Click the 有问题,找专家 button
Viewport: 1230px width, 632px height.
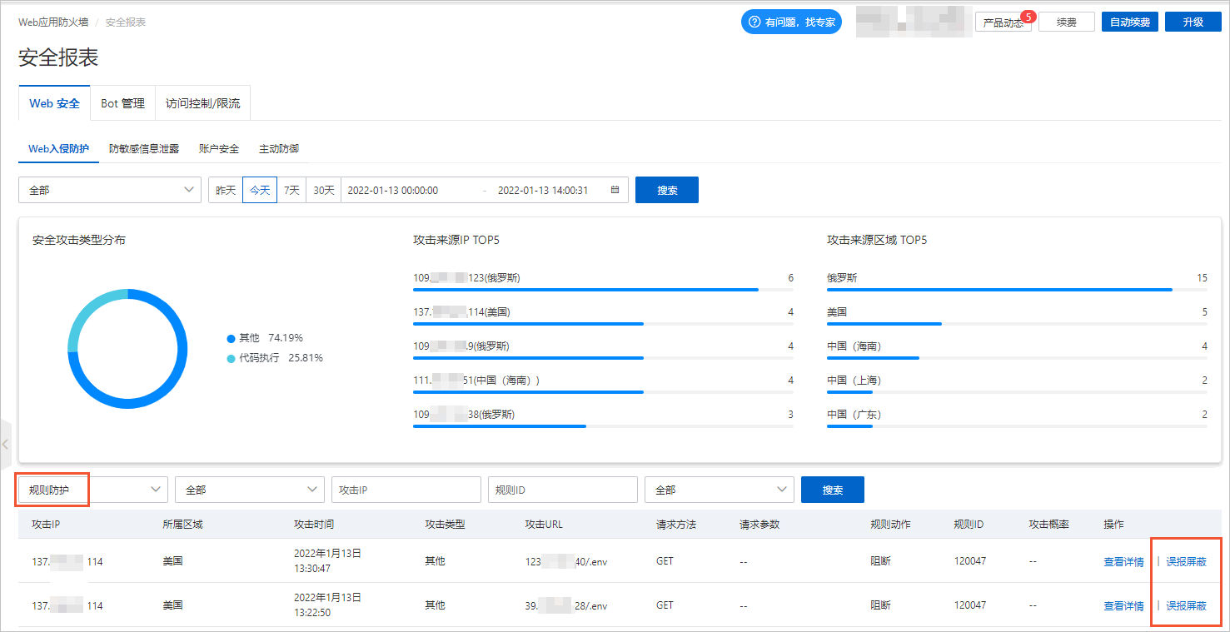791,22
